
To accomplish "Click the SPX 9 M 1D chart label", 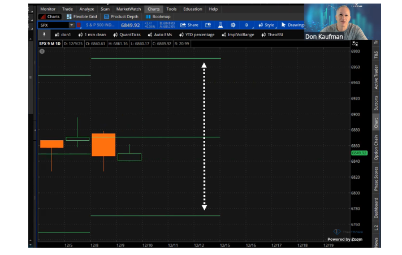I will tap(50, 44).
